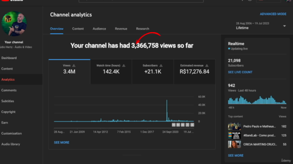Click the last 48 hours bar chart
293x164 pixels.
click(x=257, y=100)
